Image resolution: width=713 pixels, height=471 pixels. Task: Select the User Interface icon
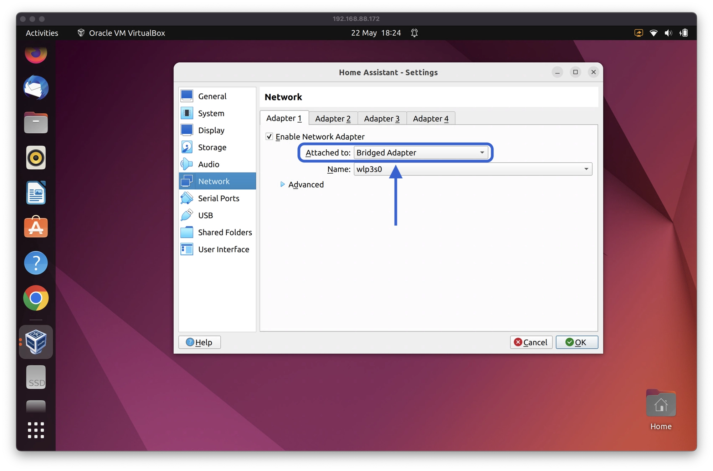tap(187, 249)
